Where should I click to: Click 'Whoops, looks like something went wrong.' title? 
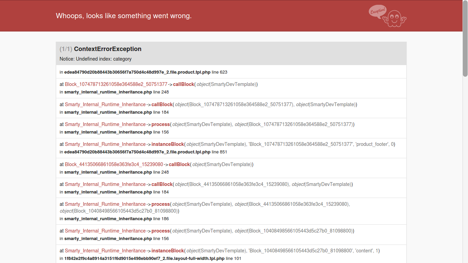124,16
